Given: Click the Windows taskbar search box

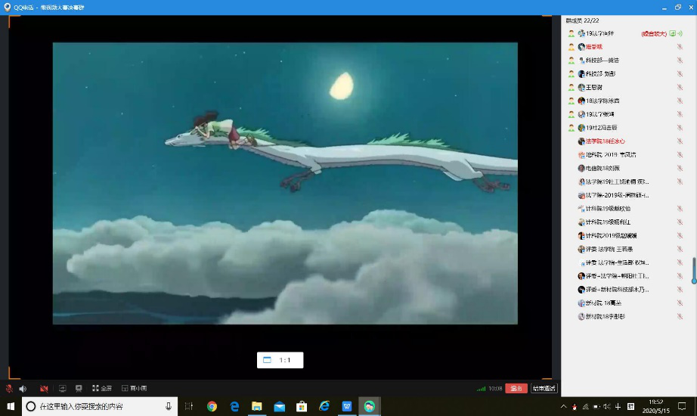Looking at the screenshot, I should pyautogui.click(x=100, y=406).
